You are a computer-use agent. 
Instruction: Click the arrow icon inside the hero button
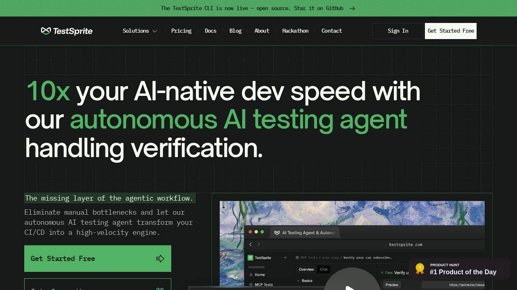point(160,259)
